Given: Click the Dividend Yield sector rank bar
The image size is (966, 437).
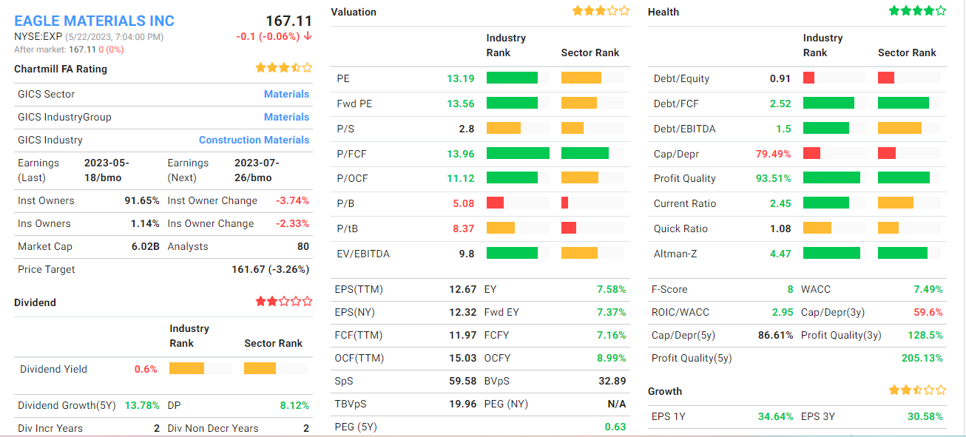Looking at the screenshot, I should tap(260, 367).
